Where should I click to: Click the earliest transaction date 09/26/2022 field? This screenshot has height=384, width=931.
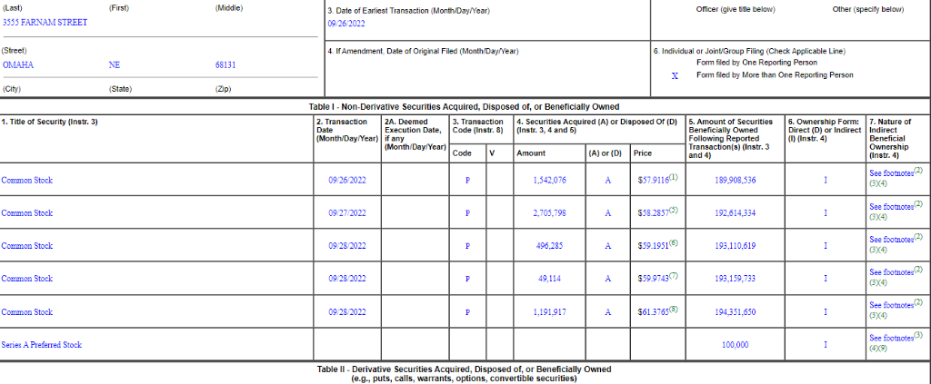click(x=347, y=22)
